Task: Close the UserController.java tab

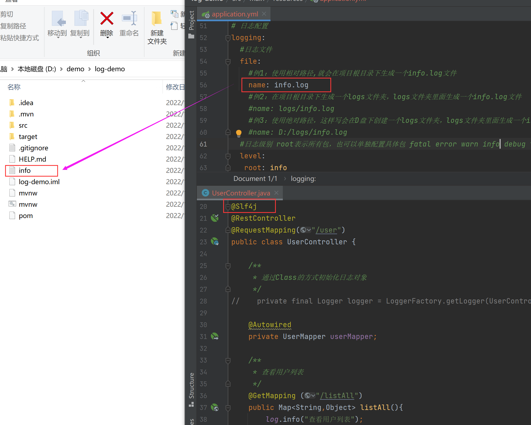Action: click(276, 193)
